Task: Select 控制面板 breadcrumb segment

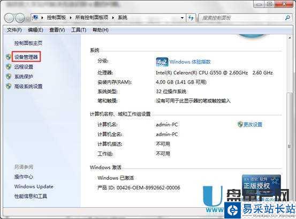Action: point(56,18)
